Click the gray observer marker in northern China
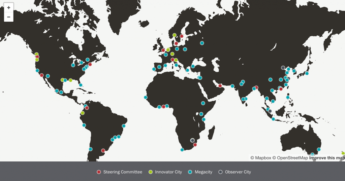Screen dimensions: 345x181 coord(283,68)
